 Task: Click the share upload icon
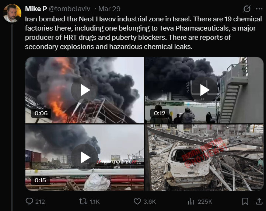tap(259, 201)
